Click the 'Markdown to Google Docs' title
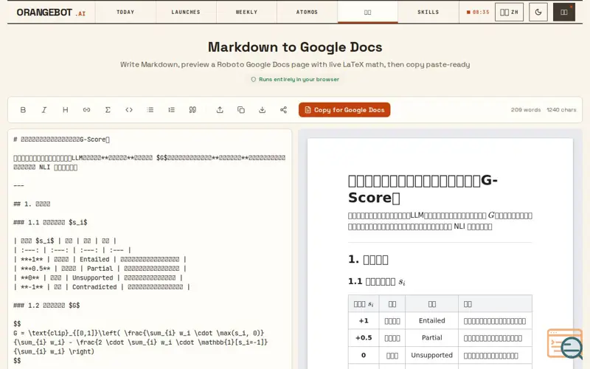The width and height of the screenshot is (590, 369). (295, 47)
